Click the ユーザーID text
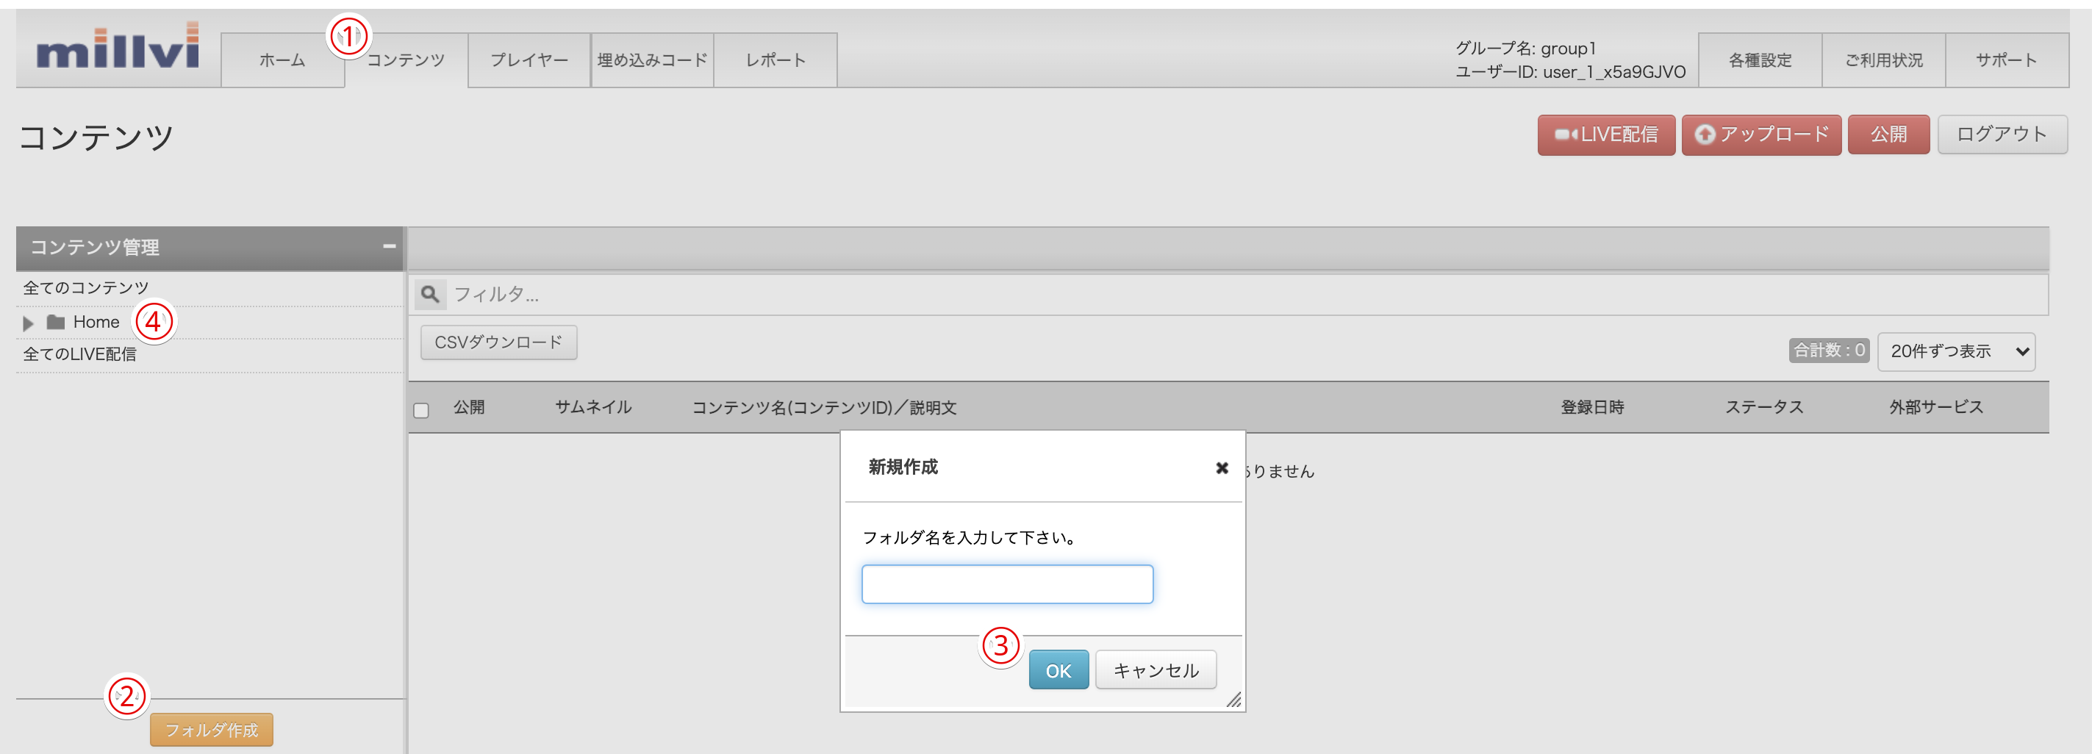The width and height of the screenshot is (2092, 754). pyautogui.click(x=1571, y=72)
